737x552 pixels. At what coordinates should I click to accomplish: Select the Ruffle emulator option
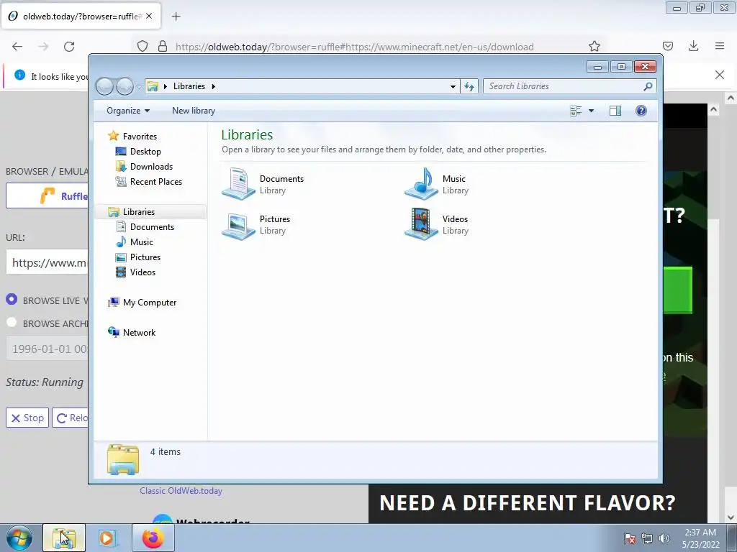pyautogui.click(x=47, y=195)
